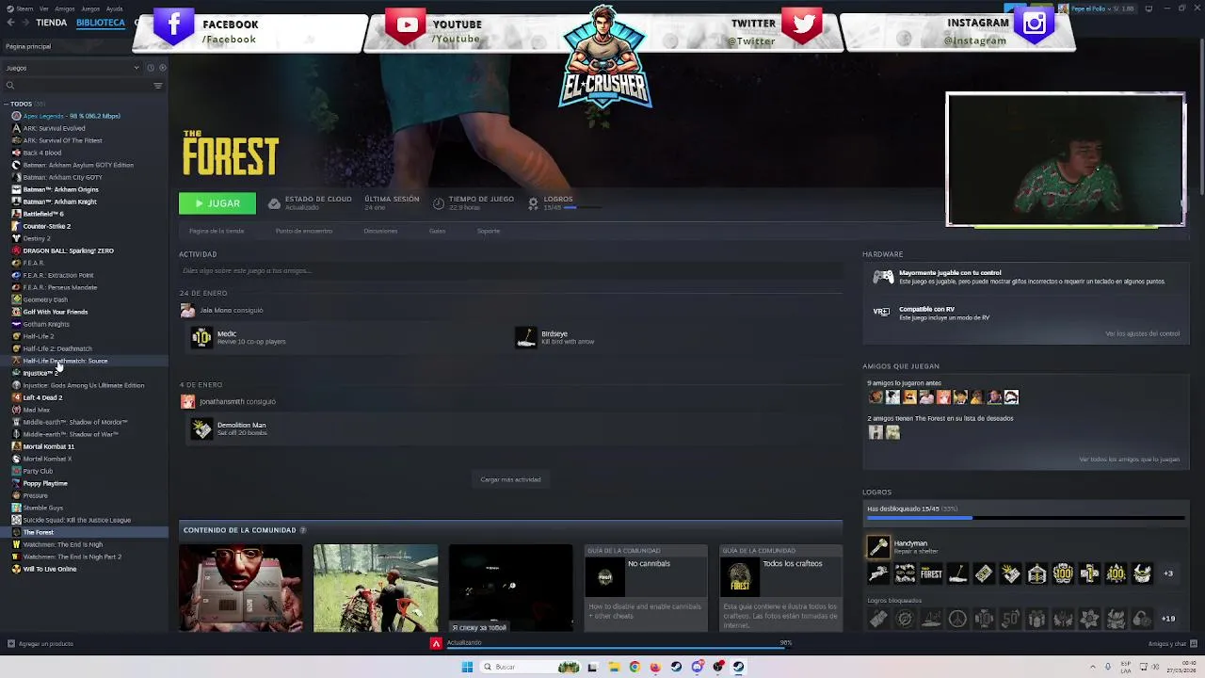1205x678 pixels.
Task: Click the green JUGAR play button
Action: 217,203
